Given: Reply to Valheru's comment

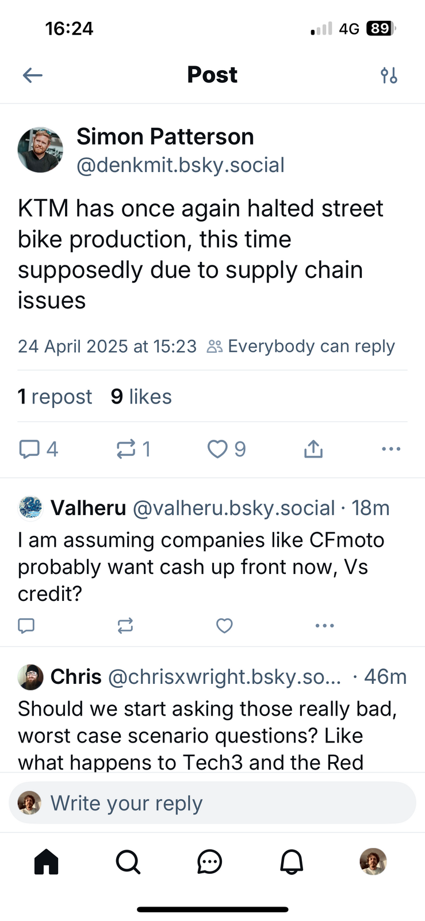Looking at the screenshot, I should point(26,625).
